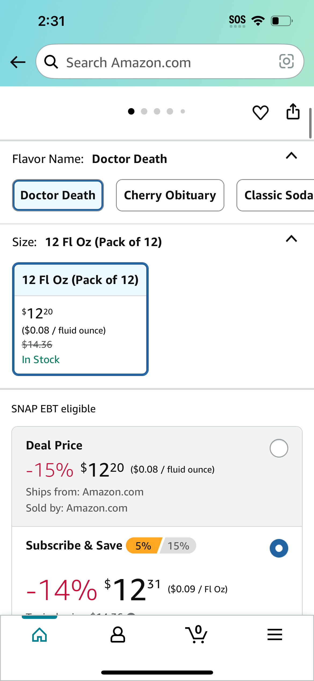Viewport: 314px width, 681px height.
Task: Open the shopping cart icon
Action: pyautogui.click(x=196, y=634)
